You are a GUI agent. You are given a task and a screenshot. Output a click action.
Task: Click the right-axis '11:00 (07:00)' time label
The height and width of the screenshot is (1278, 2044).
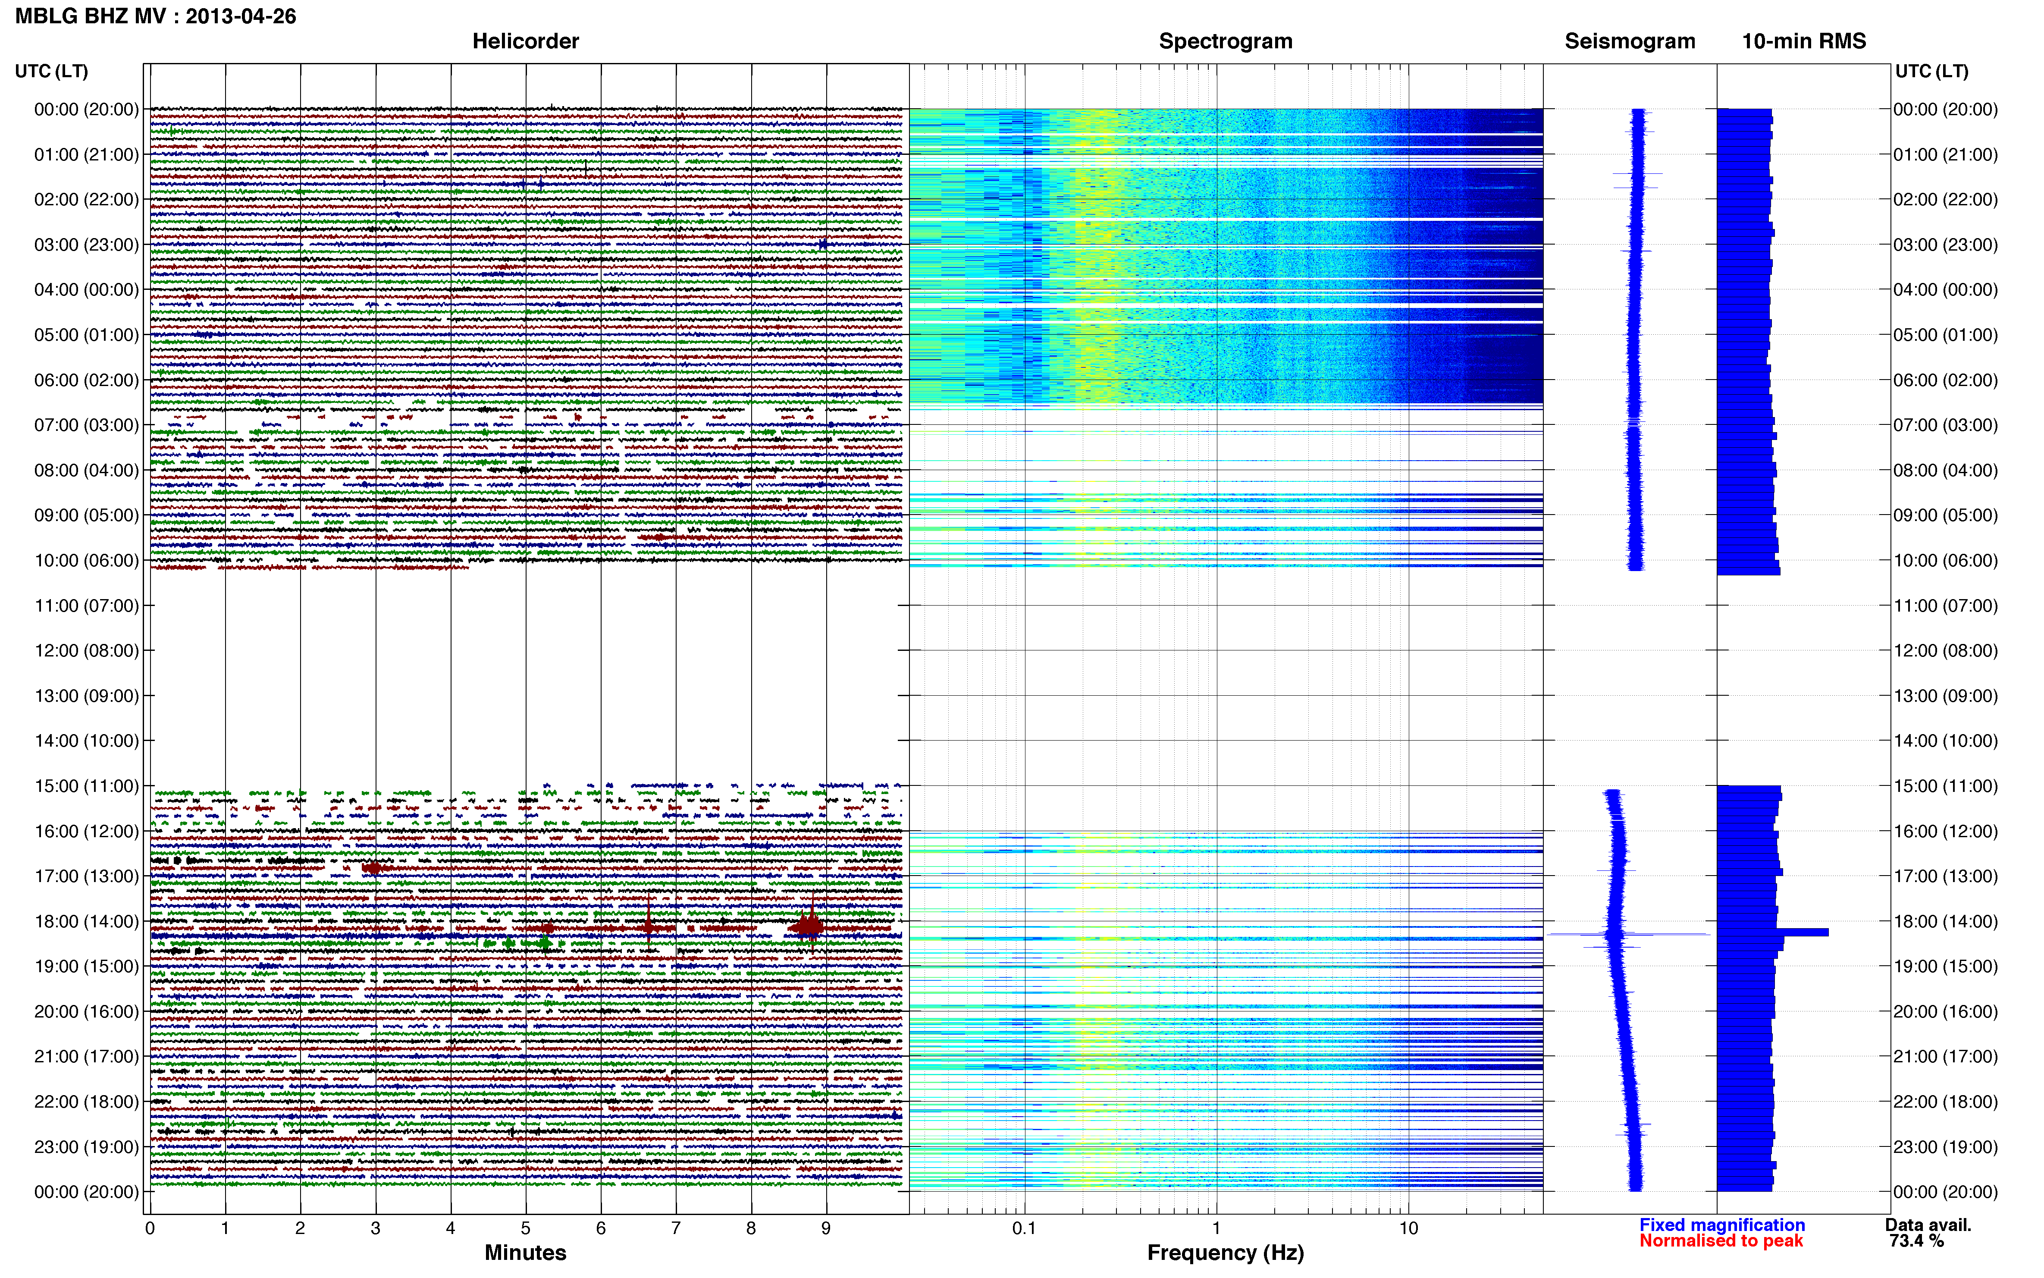pyautogui.click(x=1946, y=605)
